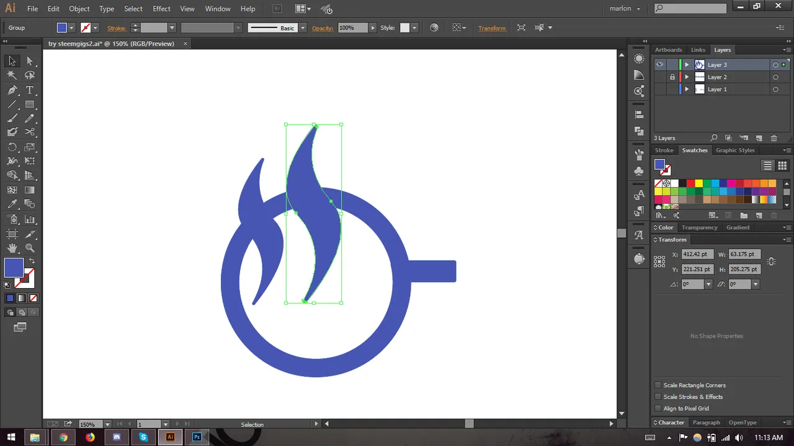Select the Magic Wand tool
Screen dimensions: 794x446
[12, 75]
